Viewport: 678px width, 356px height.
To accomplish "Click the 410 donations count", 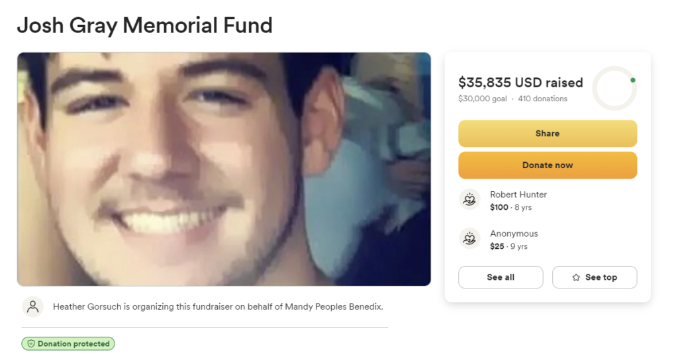I will tap(543, 99).
